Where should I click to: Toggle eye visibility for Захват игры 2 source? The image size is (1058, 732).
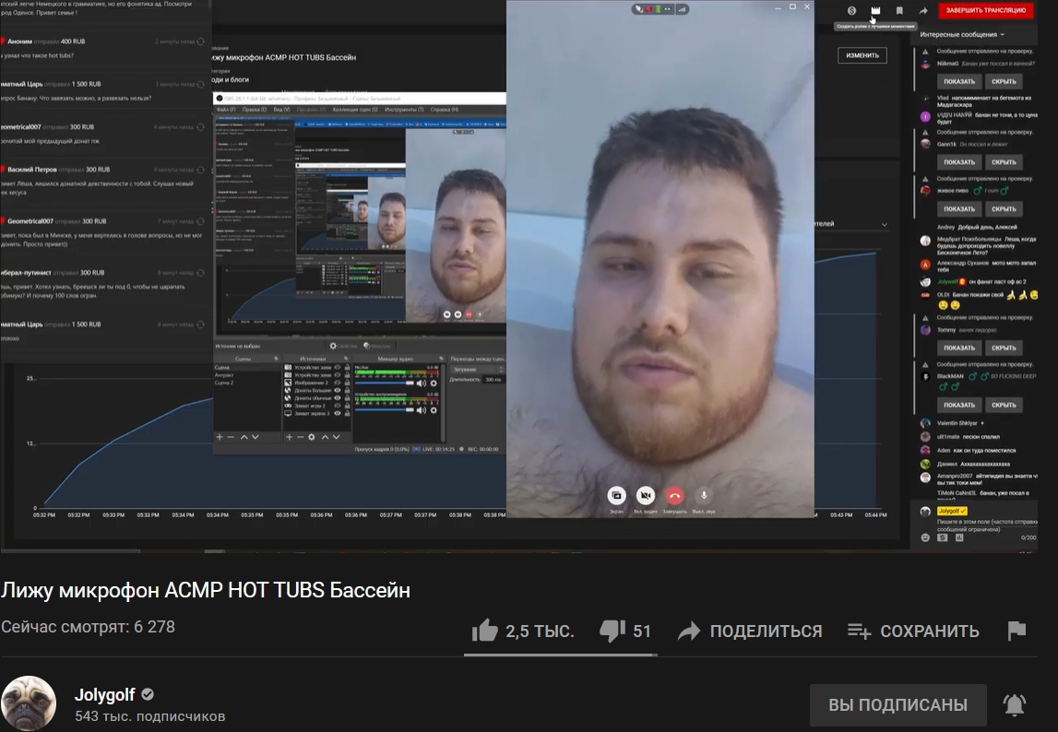click(338, 407)
